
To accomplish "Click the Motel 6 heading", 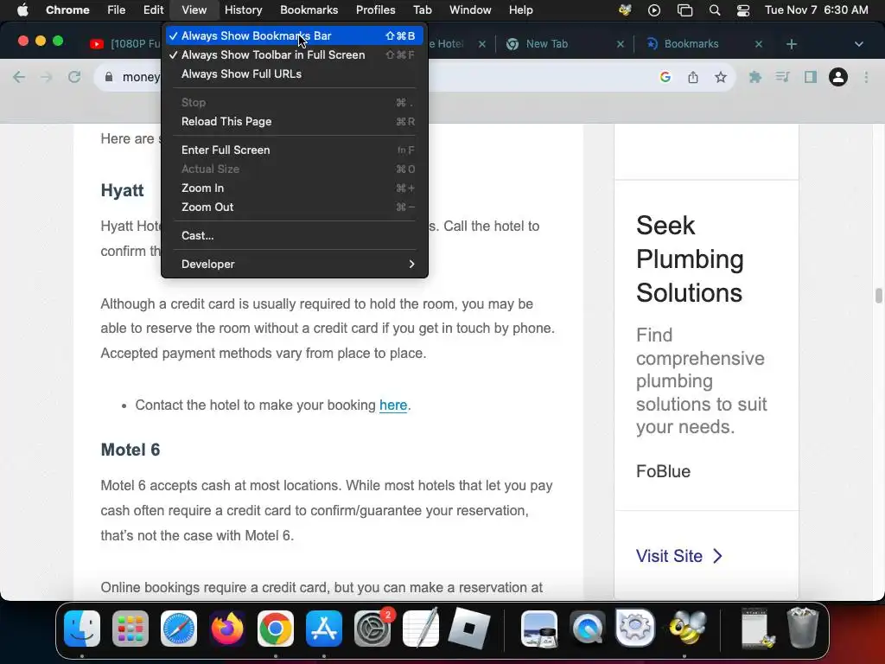I will [x=131, y=450].
